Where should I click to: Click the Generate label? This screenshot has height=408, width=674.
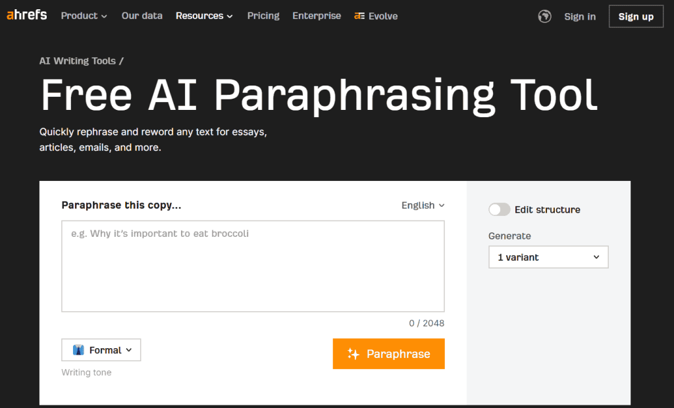pos(509,236)
